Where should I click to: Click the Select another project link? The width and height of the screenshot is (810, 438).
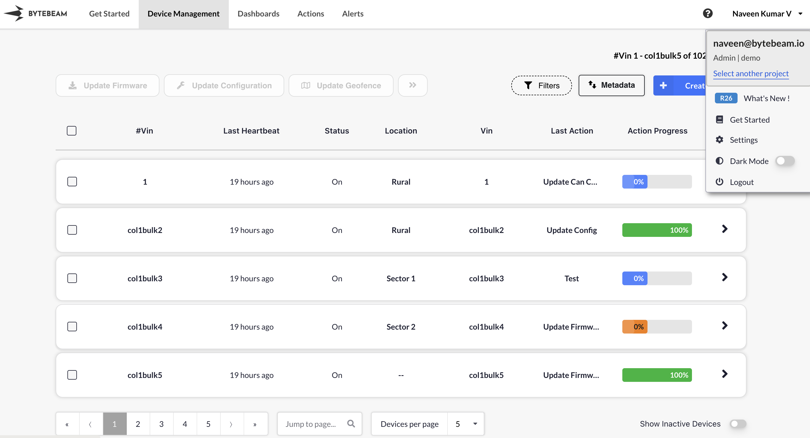pos(751,73)
